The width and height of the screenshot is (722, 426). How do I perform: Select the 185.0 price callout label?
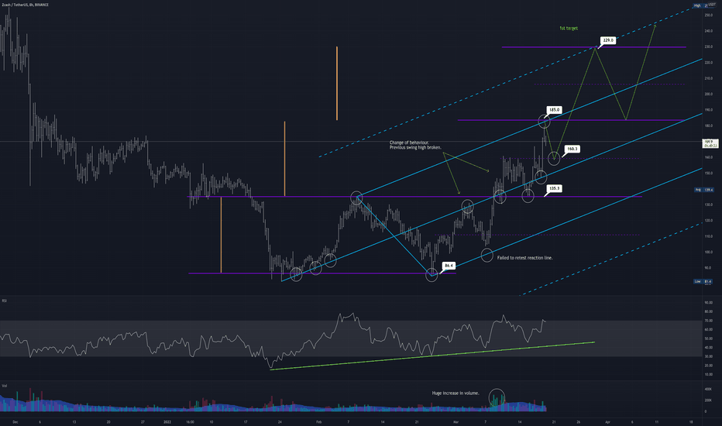click(x=554, y=110)
